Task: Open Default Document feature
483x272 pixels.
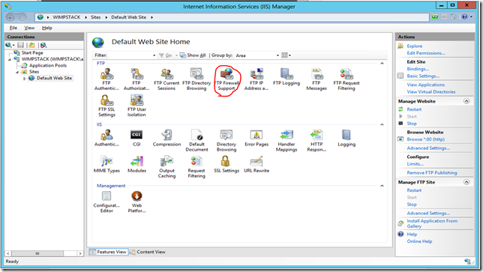Action: click(196, 141)
